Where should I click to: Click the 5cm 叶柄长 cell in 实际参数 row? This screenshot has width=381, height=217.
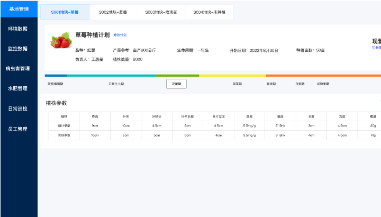157,135
